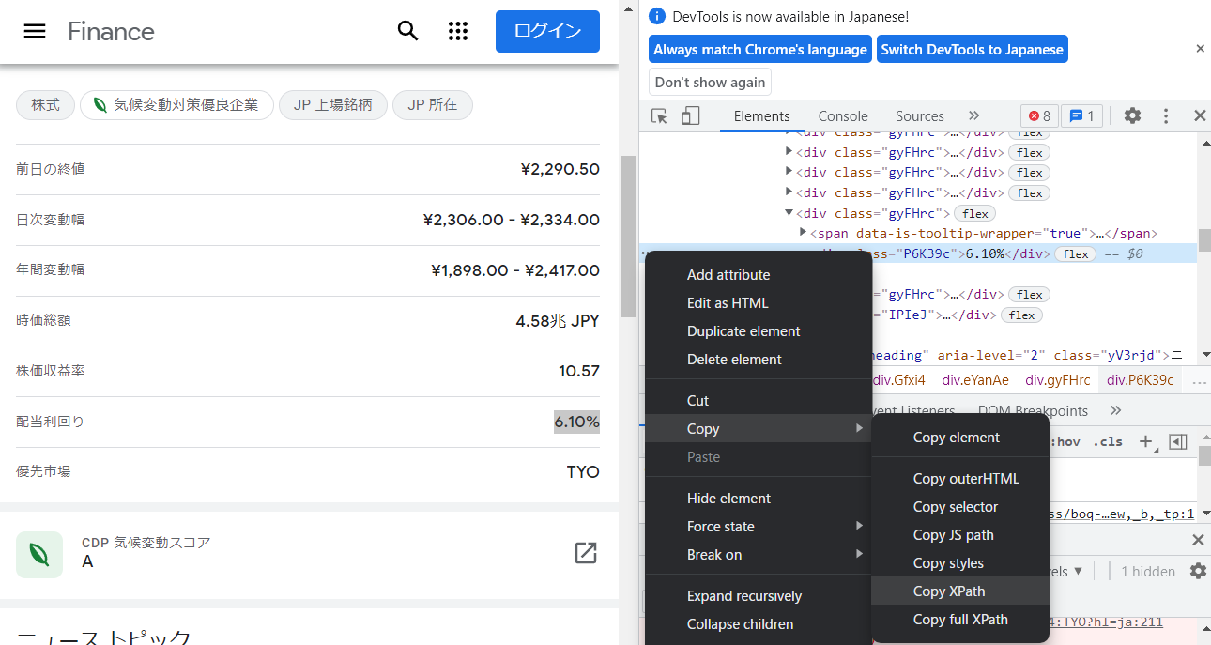Choose Hide element

point(728,499)
